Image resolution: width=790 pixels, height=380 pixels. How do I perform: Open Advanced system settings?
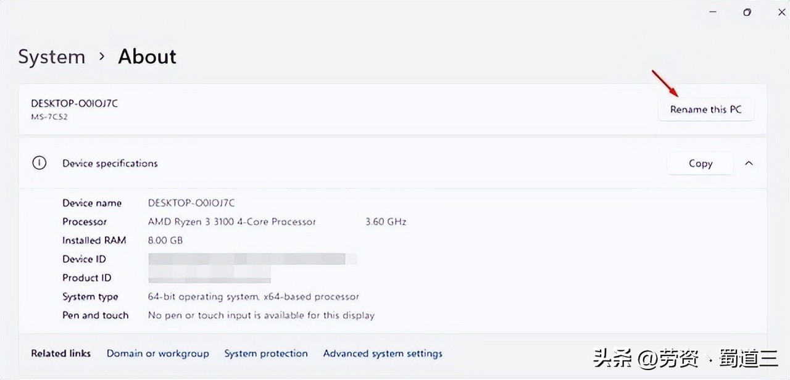pyautogui.click(x=383, y=353)
